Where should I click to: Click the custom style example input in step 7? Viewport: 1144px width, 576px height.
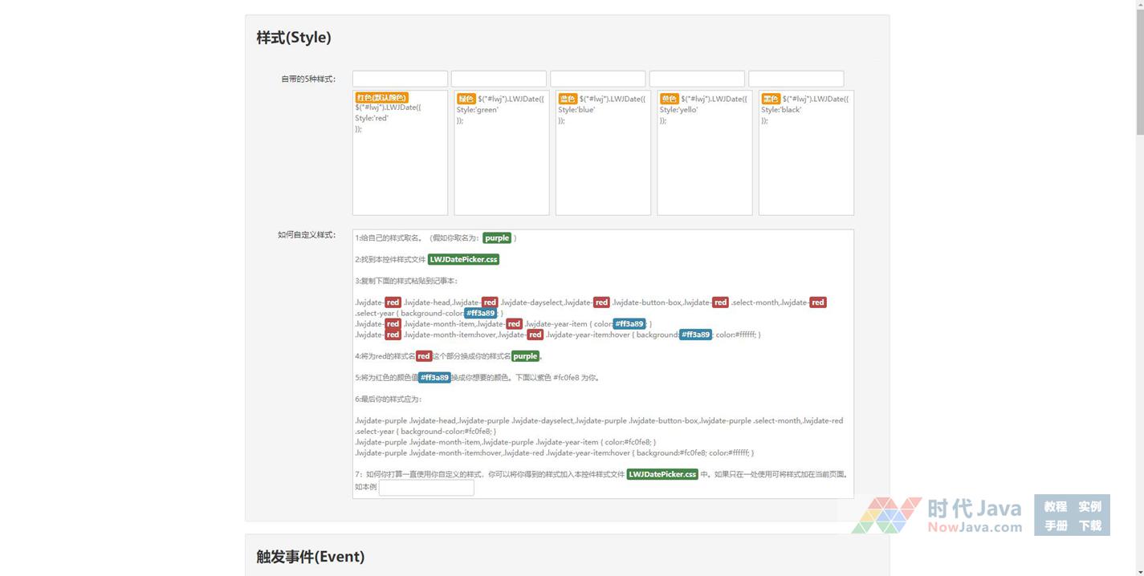(426, 488)
